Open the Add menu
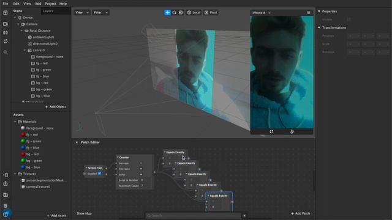Screen dimensions: 392x220 (38, 4)
